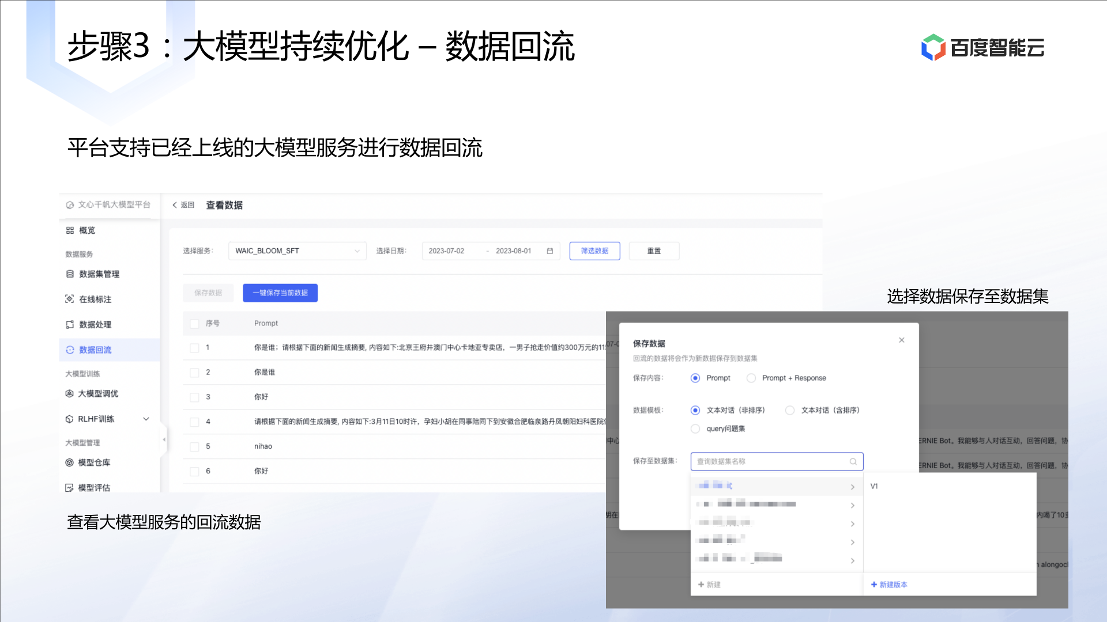The width and height of the screenshot is (1107, 622).
Task: Expand the third dataset list item chevron
Action: coord(853,524)
